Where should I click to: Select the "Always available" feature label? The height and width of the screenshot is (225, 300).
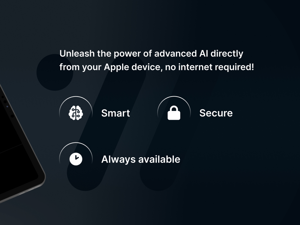[141, 159]
